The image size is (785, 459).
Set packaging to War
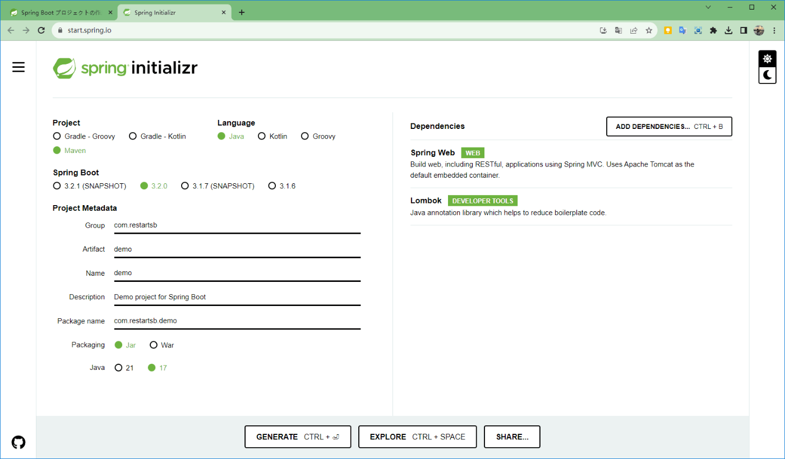[x=162, y=345]
